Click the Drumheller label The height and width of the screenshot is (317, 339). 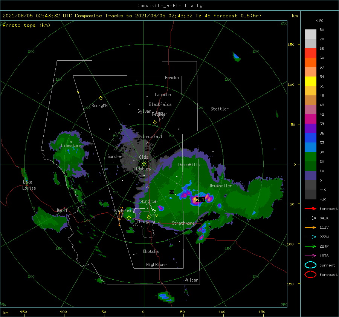pyautogui.click(x=221, y=186)
